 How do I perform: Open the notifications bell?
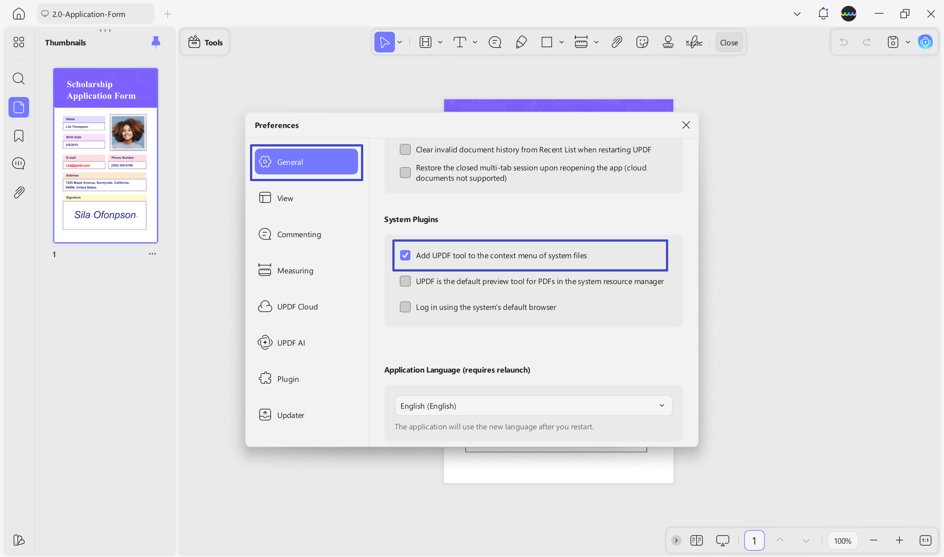click(x=823, y=14)
